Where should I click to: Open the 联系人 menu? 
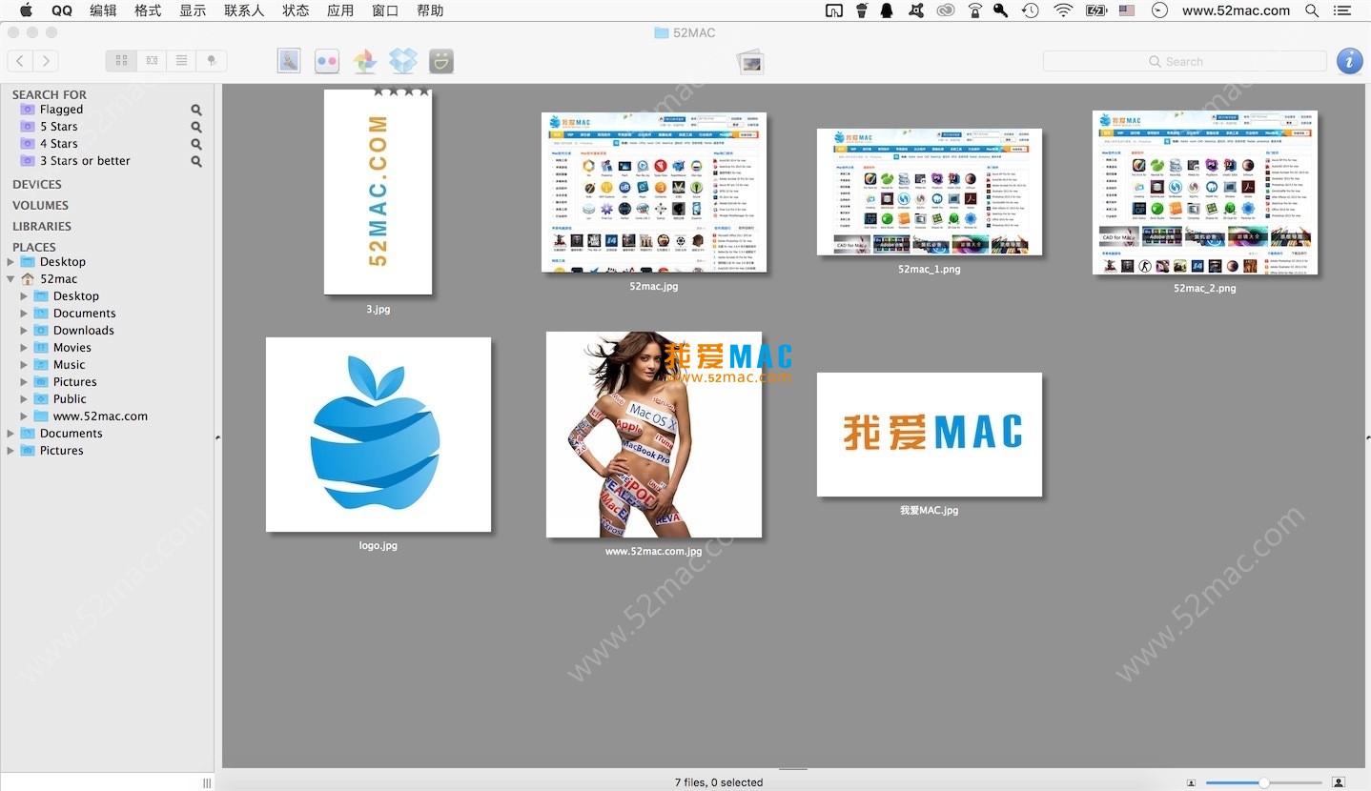pyautogui.click(x=244, y=10)
